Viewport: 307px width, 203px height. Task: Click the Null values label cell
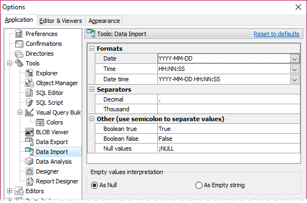tap(126, 148)
